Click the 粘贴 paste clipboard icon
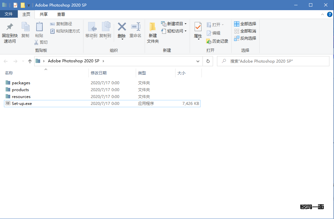This screenshot has width=334, height=219. (39, 27)
